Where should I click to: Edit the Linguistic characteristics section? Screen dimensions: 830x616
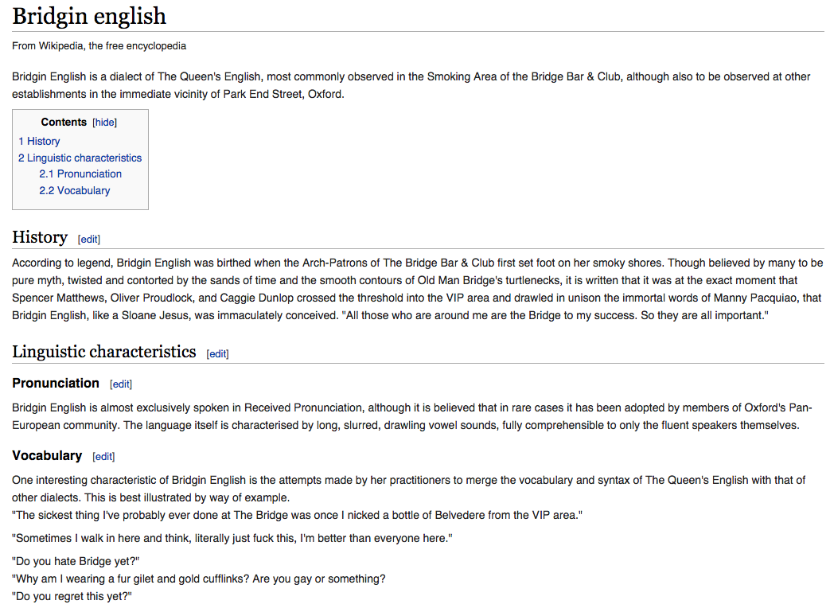click(x=217, y=354)
